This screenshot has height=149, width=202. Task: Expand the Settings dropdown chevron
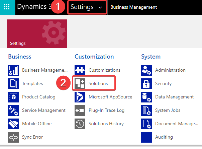pyautogui.click(x=100, y=7)
